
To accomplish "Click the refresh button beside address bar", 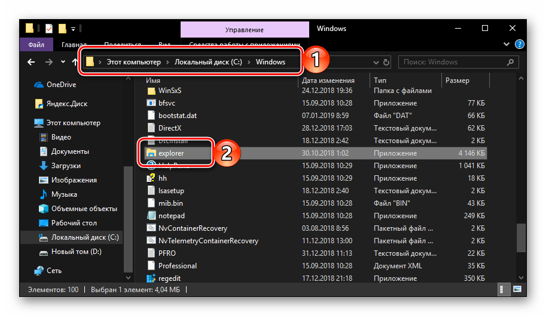I will [x=387, y=62].
